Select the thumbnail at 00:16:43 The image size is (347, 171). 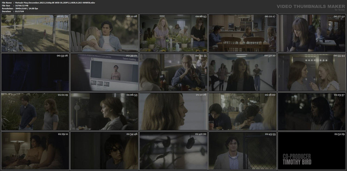click(x=173, y=33)
